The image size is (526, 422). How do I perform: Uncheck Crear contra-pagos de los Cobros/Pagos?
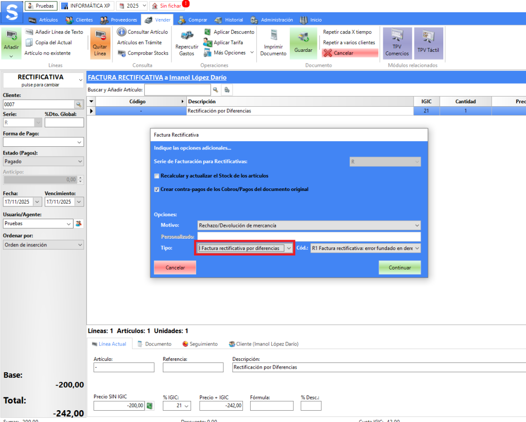click(x=157, y=189)
